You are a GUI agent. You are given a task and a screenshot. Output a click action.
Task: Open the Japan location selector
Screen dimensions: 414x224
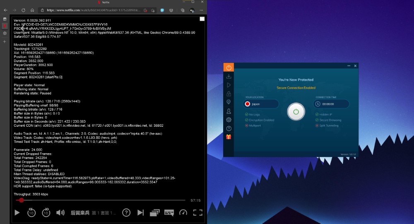click(262, 104)
